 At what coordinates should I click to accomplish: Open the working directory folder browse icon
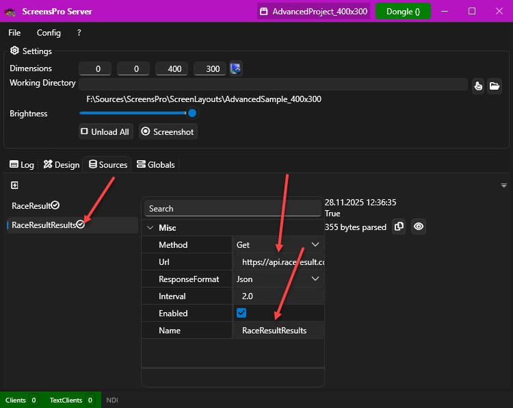(x=495, y=86)
